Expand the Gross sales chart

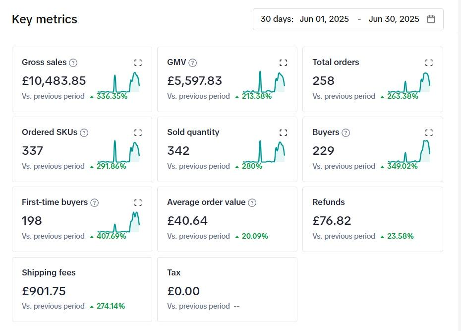pos(138,63)
